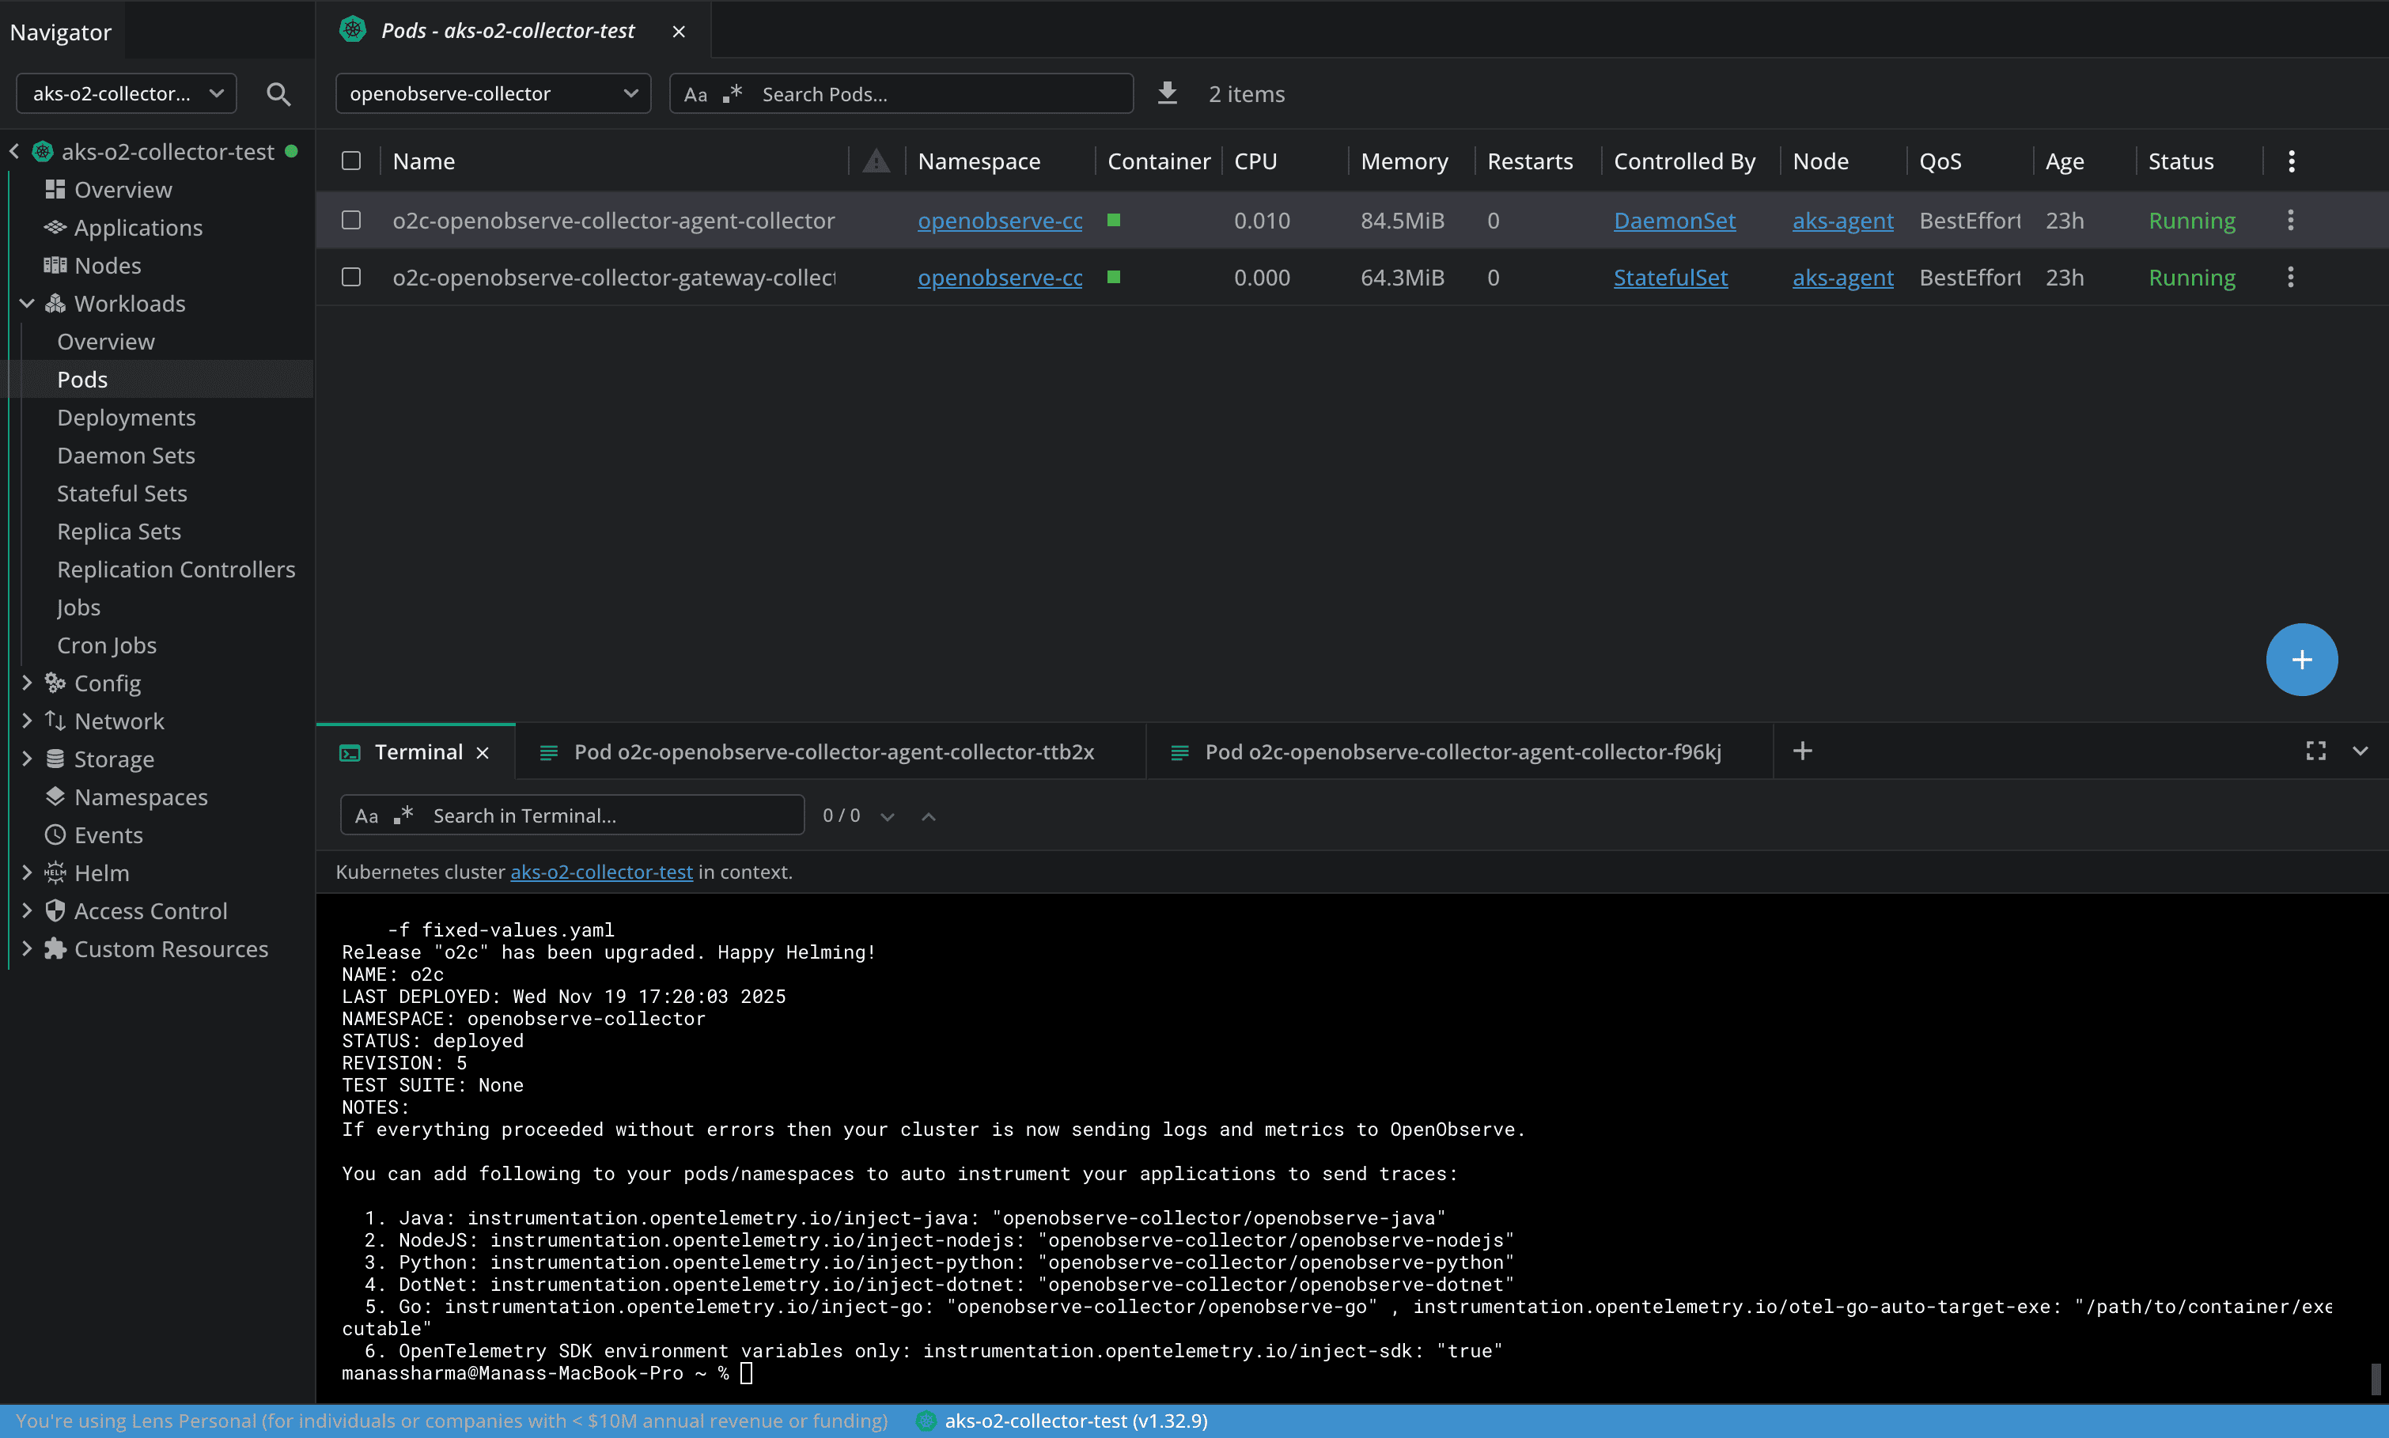Open the DaemonSet link for agent-collector

click(1674, 220)
